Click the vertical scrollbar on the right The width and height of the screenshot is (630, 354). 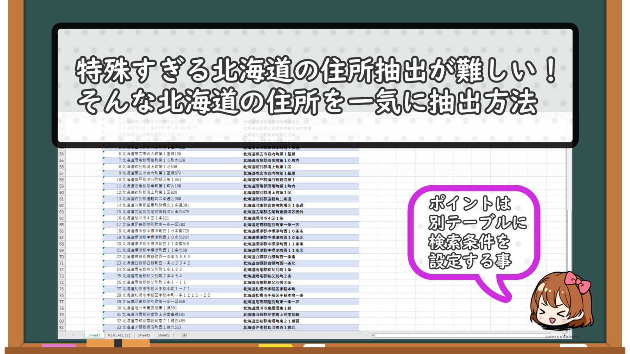[x=569, y=246]
